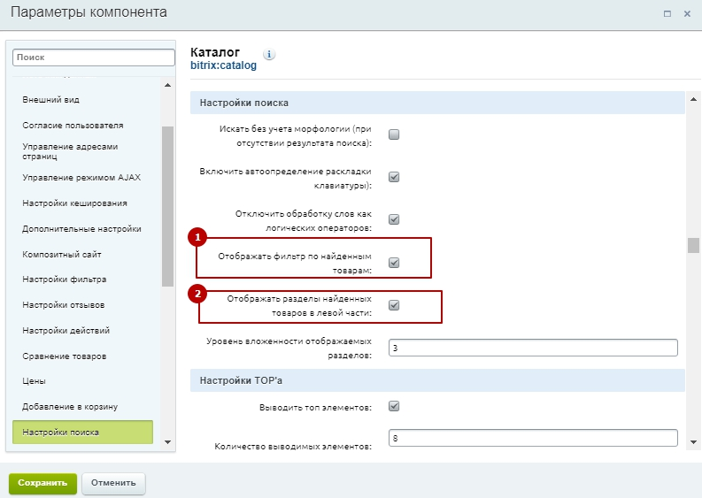Open Добавление в корзину section
The image size is (702, 498).
click(x=70, y=407)
